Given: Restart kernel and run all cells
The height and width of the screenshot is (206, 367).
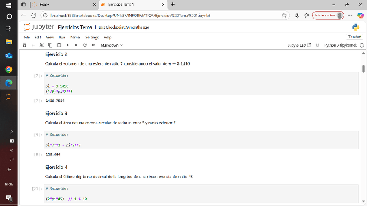Looking at the screenshot, I should tap(93, 45).
